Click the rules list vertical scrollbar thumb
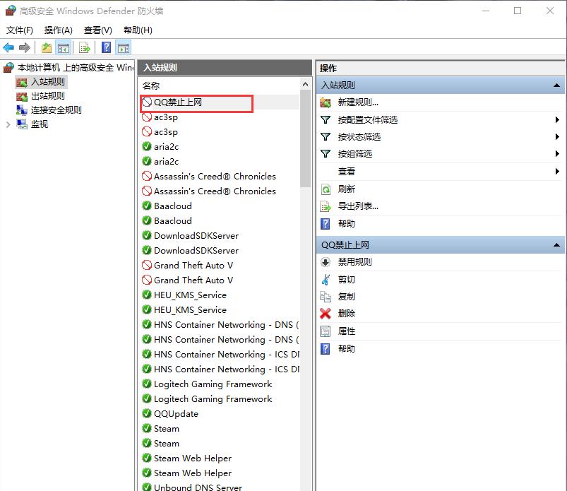Viewport: 567px width, 491px height. click(x=305, y=138)
